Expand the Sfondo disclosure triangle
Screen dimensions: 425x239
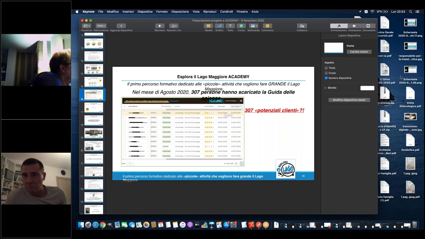[325, 88]
